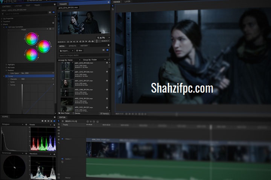This screenshot has width=271, height=180.
Task: Click the Import button in Media panel
Action: pyautogui.click(x=64, y=51)
